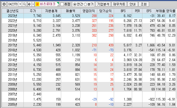
Task: Click the EPS column header
Action: pos(149,11)
